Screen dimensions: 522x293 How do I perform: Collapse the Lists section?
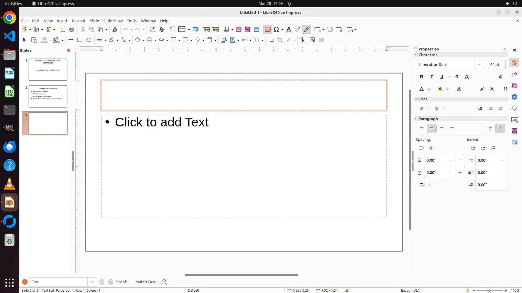coord(416,99)
